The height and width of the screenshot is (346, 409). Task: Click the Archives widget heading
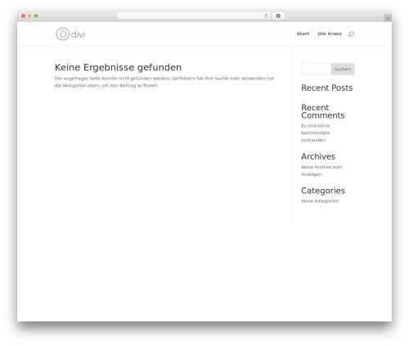[x=318, y=156]
